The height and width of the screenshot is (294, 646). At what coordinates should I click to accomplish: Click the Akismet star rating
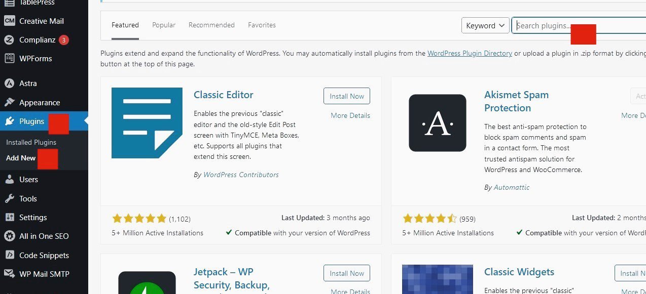(429, 219)
